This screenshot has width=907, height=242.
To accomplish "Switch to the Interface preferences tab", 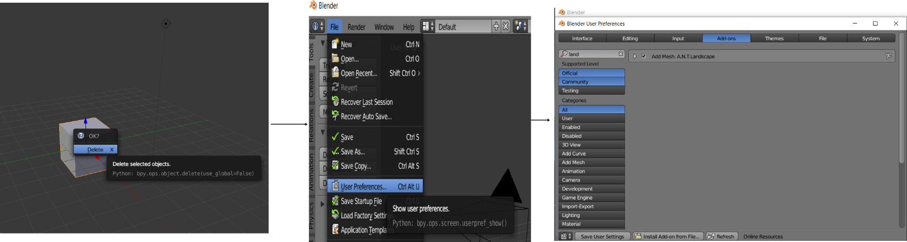I will 583,38.
